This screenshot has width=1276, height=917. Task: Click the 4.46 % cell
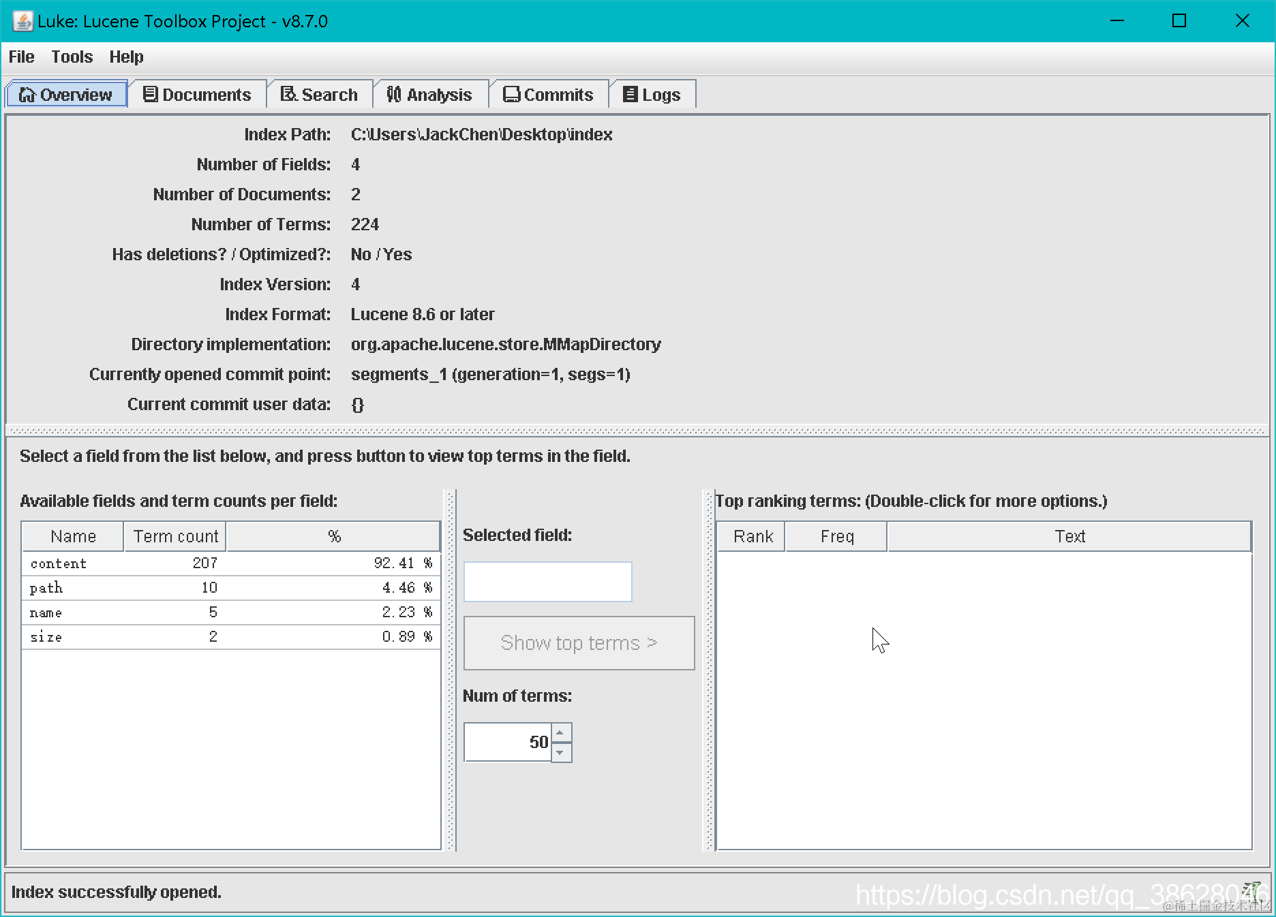pos(333,588)
